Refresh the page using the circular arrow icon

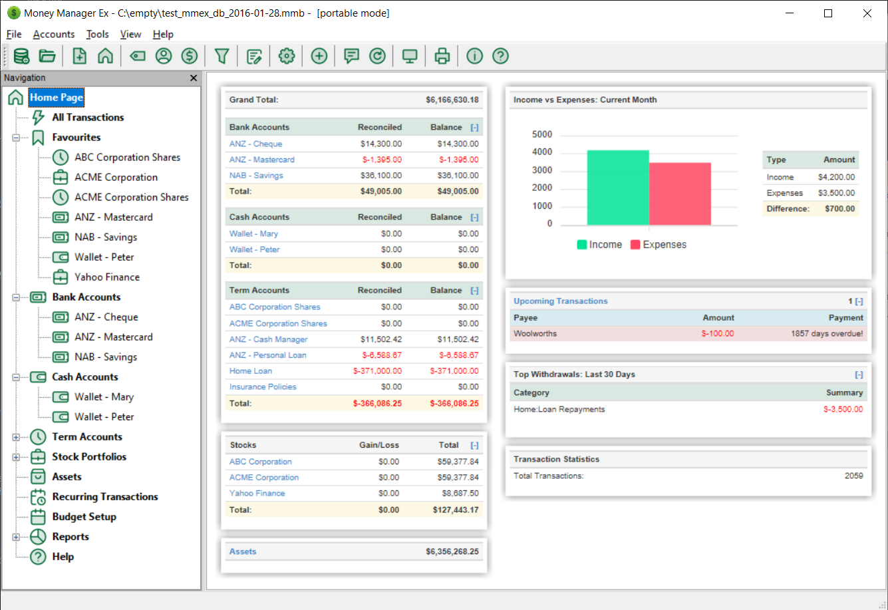(377, 56)
